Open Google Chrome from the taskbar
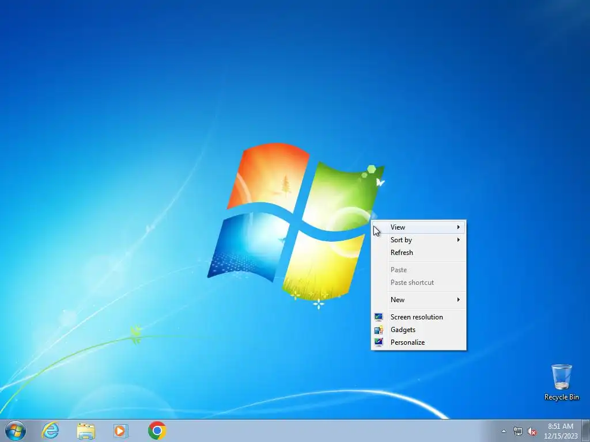The height and width of the screenshot is (442, 590). [x=157, y=430]
